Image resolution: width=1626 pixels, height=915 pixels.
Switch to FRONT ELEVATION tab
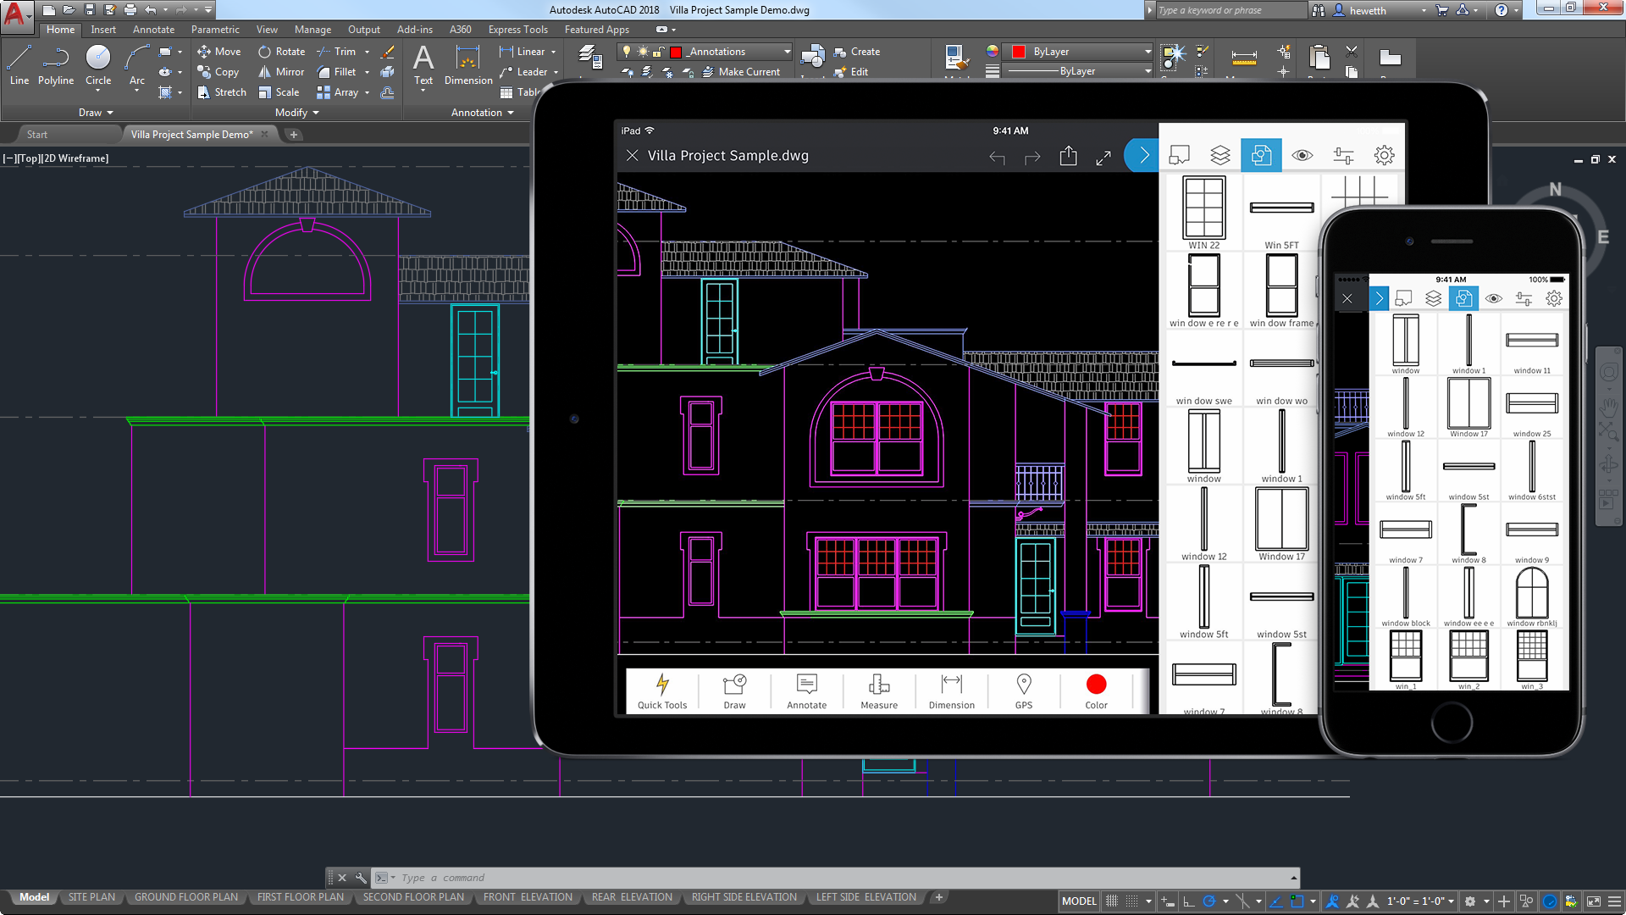(x=526, y=897)
